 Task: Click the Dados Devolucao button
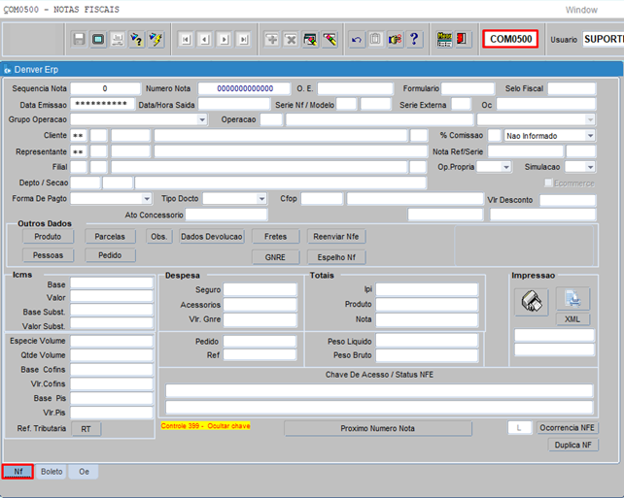pos(212,236)
